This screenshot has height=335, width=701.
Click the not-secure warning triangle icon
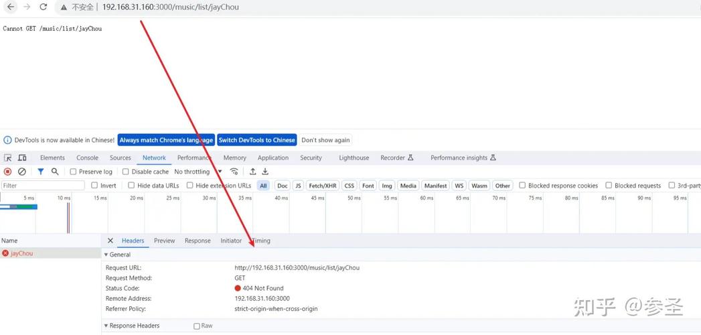click(x=64, y=7)
